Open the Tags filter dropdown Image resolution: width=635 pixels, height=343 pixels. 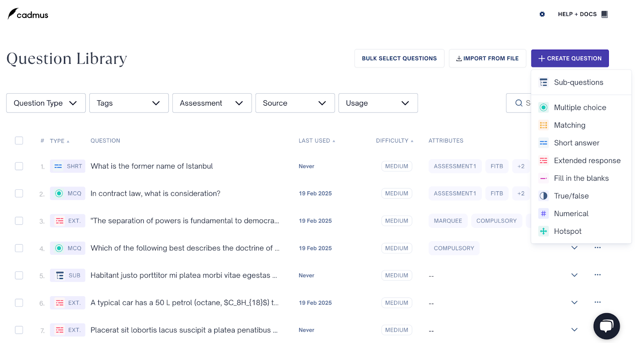pos(129,103)
